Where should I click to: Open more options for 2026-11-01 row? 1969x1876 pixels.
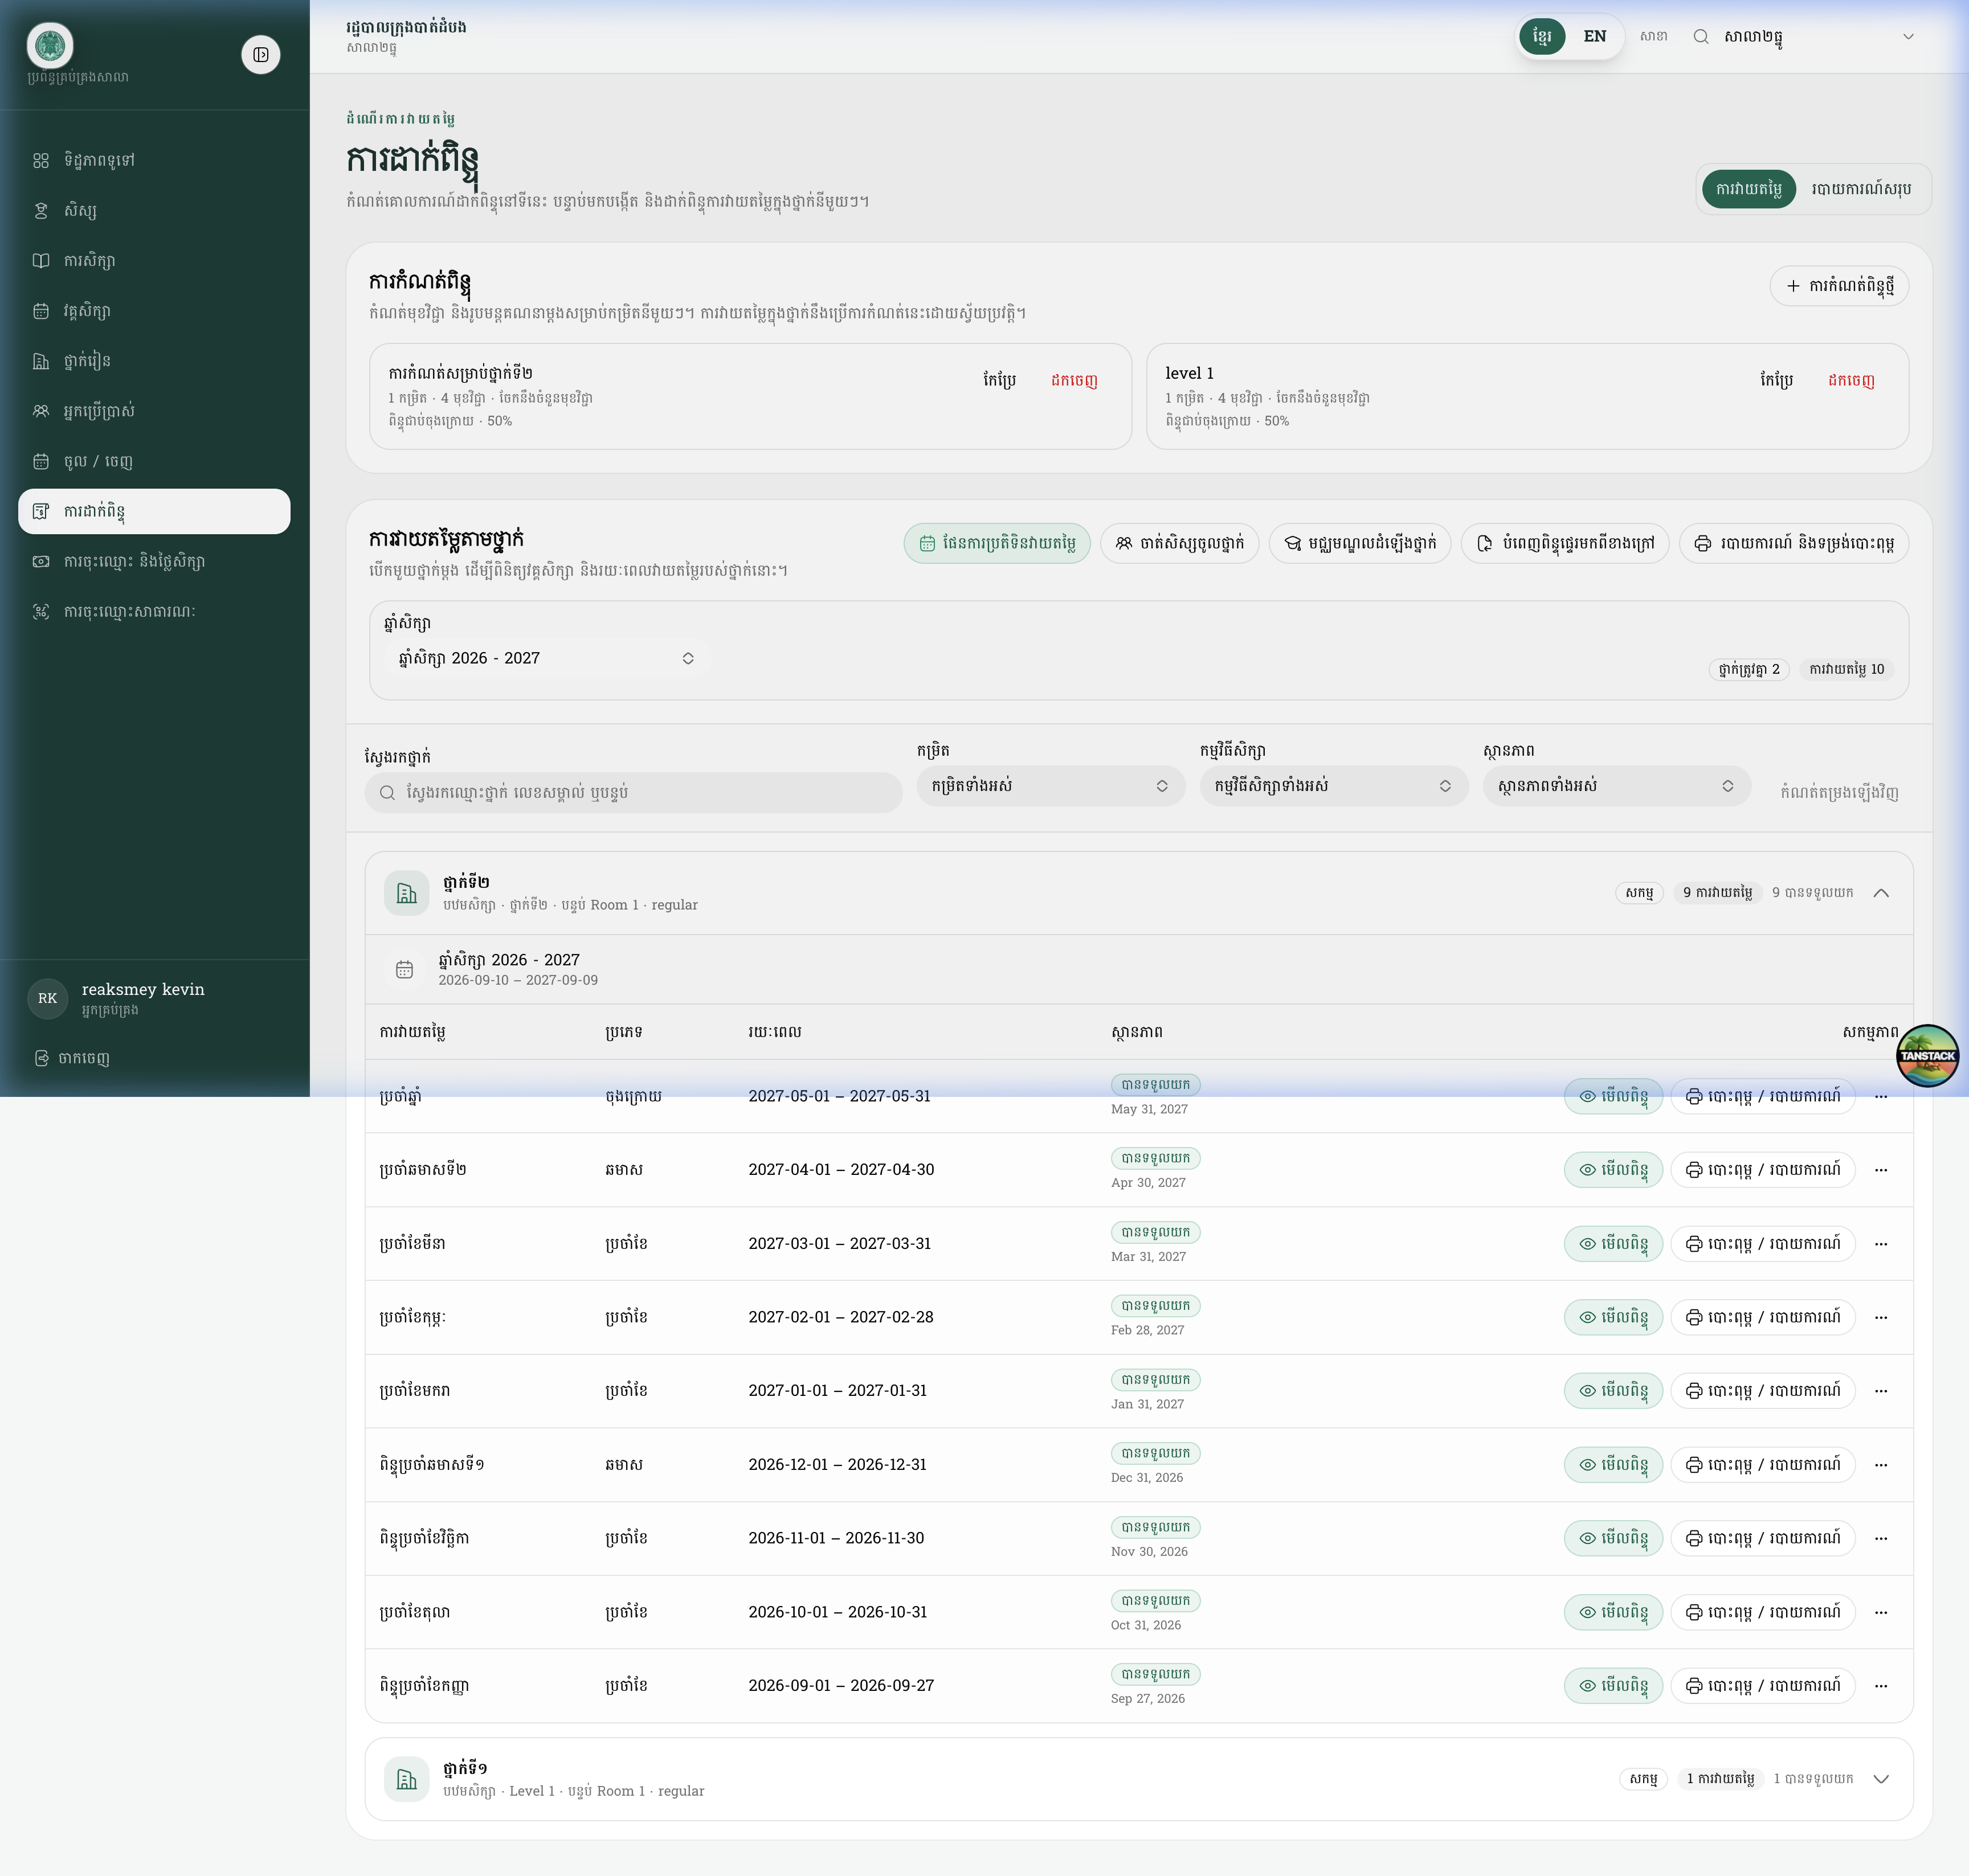(x=1881, y=1538)
